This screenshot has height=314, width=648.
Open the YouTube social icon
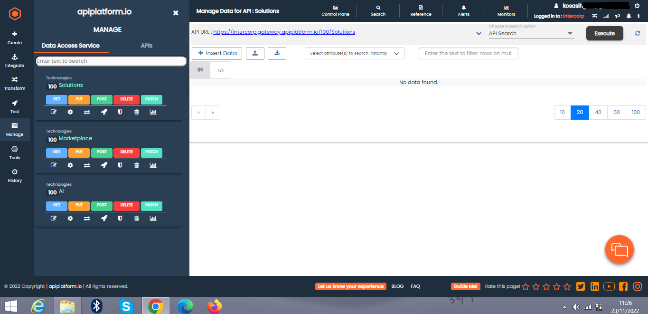[609, 286]
